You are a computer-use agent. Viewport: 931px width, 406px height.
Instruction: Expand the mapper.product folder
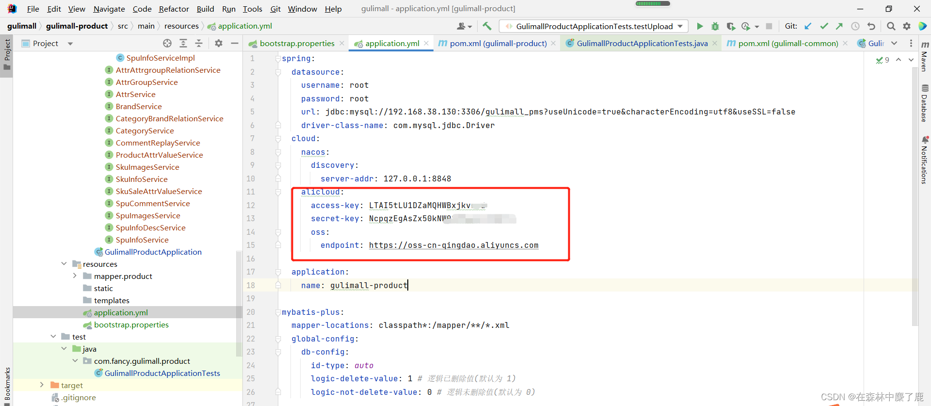pos(75,276)
